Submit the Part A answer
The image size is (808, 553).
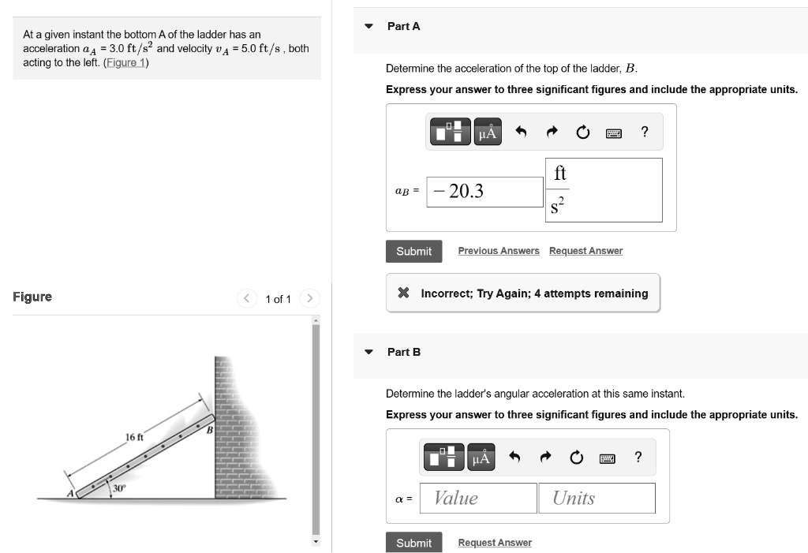point(413,251)
